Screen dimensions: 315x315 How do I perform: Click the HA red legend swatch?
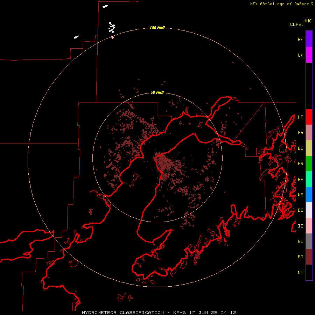309,117
